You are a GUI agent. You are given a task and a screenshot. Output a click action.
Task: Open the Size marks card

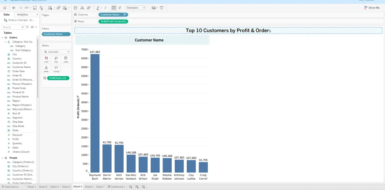56,59
